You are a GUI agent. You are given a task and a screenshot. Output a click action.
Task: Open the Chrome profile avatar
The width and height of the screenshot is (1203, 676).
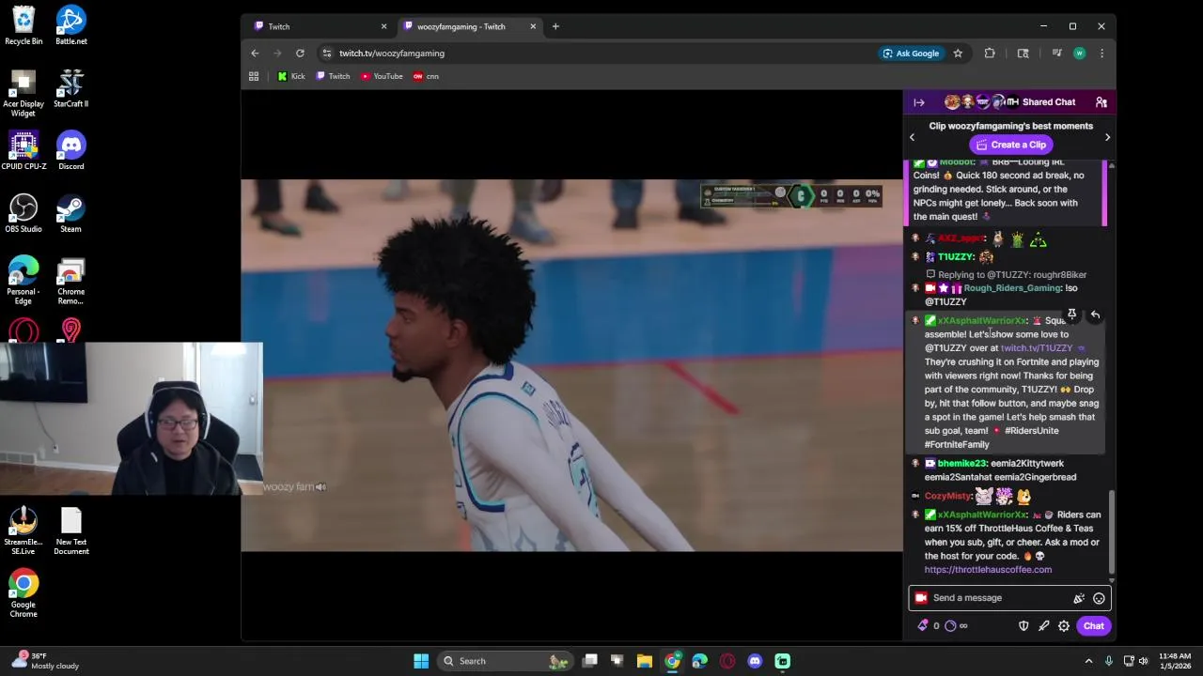pyautogui.click(x=1079, y=54)
